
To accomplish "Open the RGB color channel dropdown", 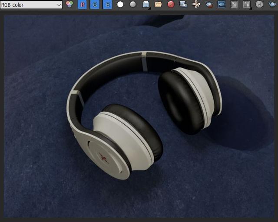I will point(31,5).
